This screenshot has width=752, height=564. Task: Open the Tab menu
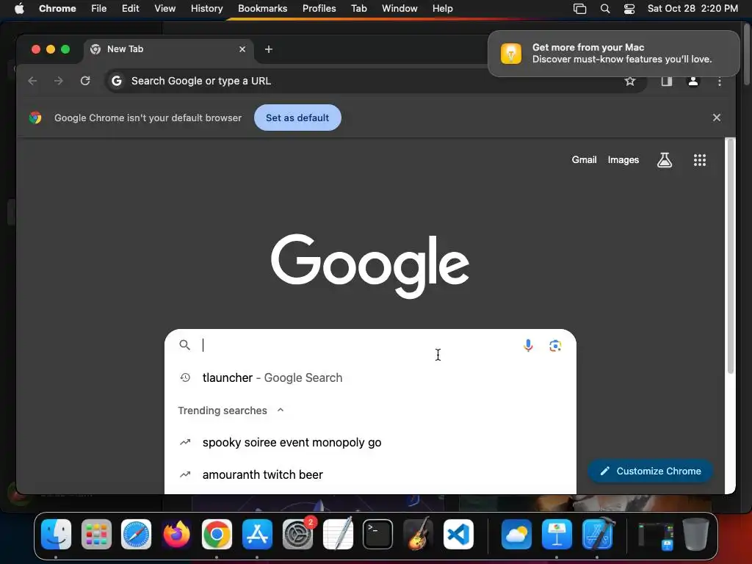point(358,9)
